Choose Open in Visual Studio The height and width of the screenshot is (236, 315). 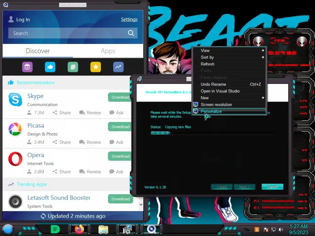[x=229, y=91]
